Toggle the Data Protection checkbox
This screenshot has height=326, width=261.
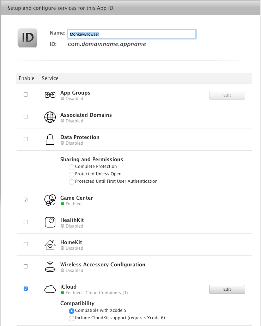(x=25, y=139)
